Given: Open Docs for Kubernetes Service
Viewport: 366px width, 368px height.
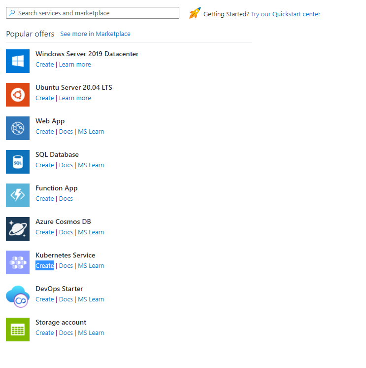Looking at the screenshot, I should tap(66, 266).
